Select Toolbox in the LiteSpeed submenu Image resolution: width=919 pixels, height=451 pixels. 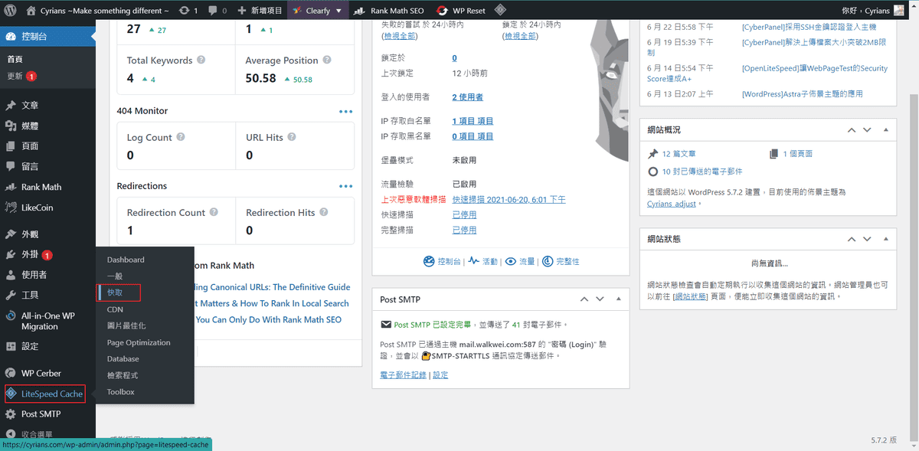click(121, 391)
